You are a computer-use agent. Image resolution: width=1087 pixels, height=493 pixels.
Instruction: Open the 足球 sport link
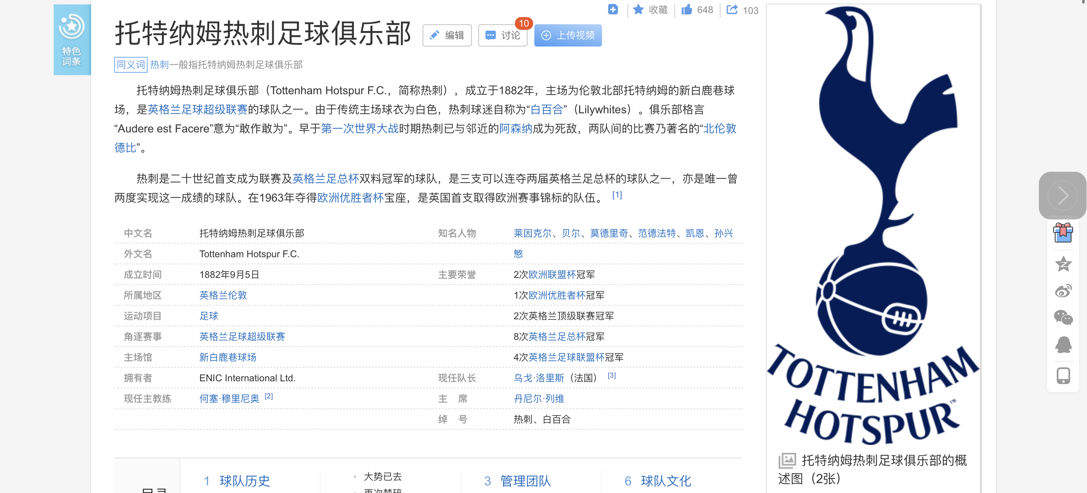(x=208, y=316)
